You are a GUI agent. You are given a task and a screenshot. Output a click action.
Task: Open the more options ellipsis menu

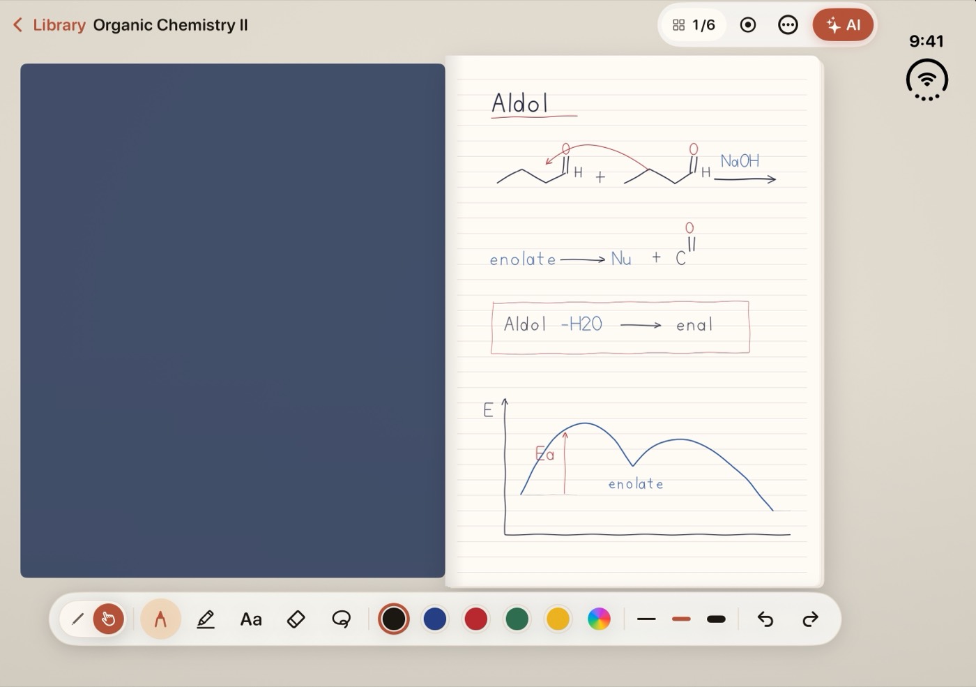[788, 25]
